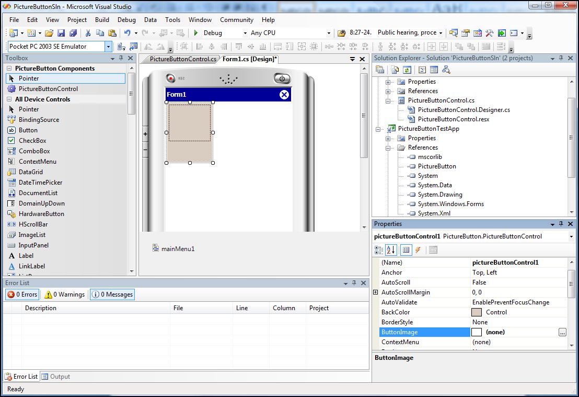The image size is (579, 397).
Task: Click the Paste clipboard icon
Action: [112, 33]
